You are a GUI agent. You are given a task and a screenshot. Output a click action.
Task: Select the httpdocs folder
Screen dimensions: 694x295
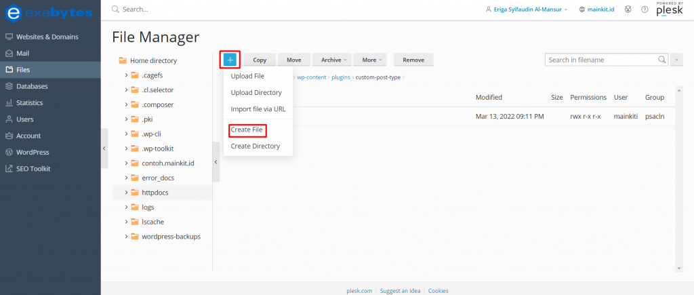click(155, 192)
